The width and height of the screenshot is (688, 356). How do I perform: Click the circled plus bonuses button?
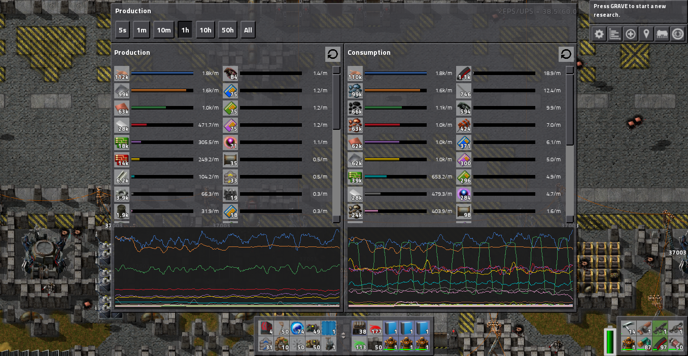point(631,34)
